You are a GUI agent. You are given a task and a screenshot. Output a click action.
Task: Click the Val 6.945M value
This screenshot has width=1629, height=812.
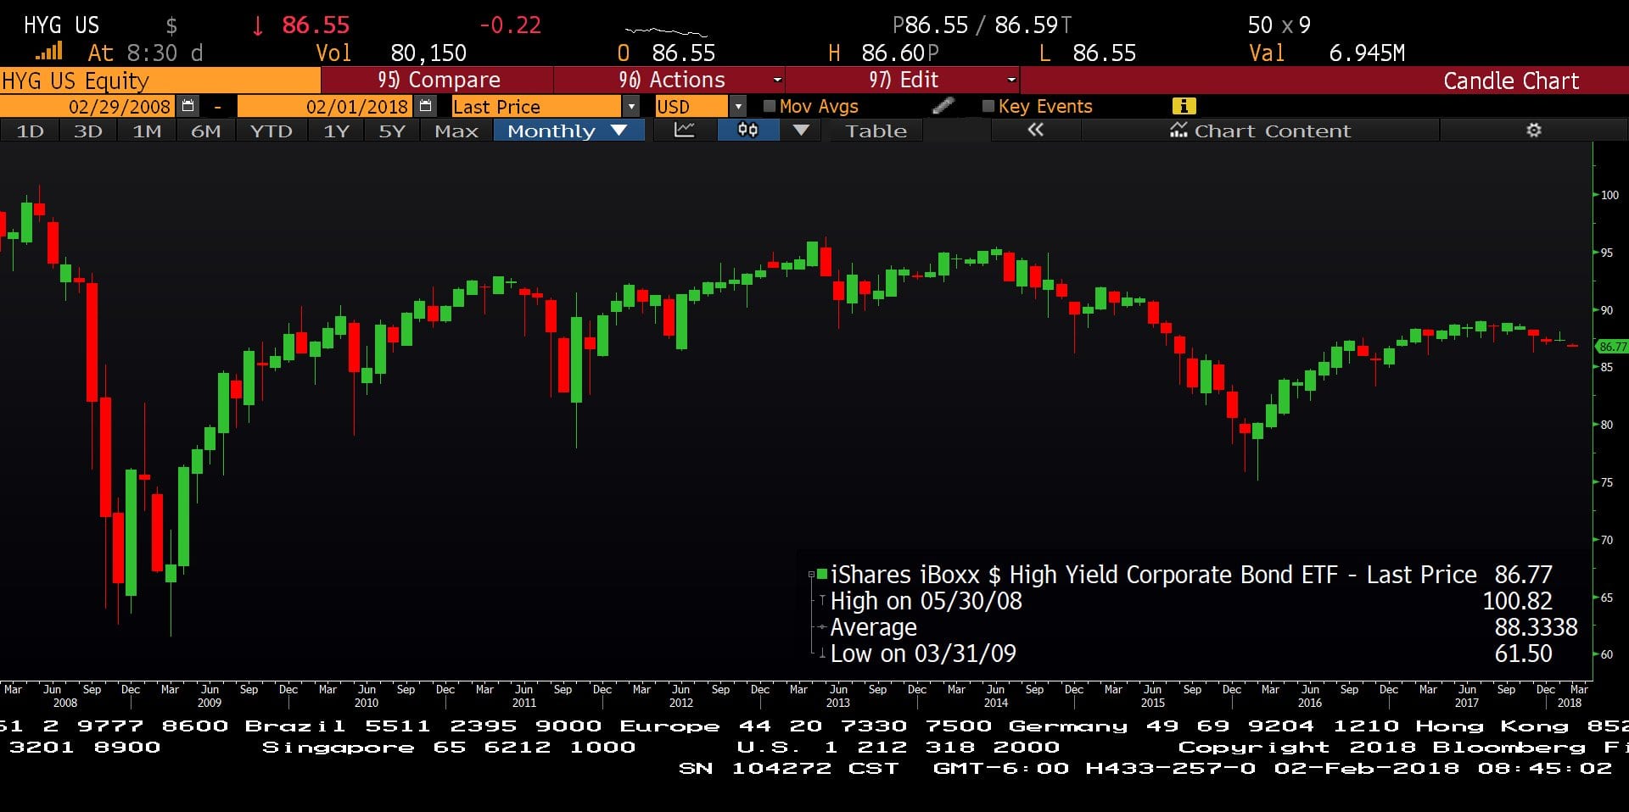pyautogui.click(x=1367, y=53)
